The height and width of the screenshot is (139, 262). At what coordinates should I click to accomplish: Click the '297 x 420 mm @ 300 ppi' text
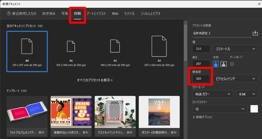click(159, 65)
